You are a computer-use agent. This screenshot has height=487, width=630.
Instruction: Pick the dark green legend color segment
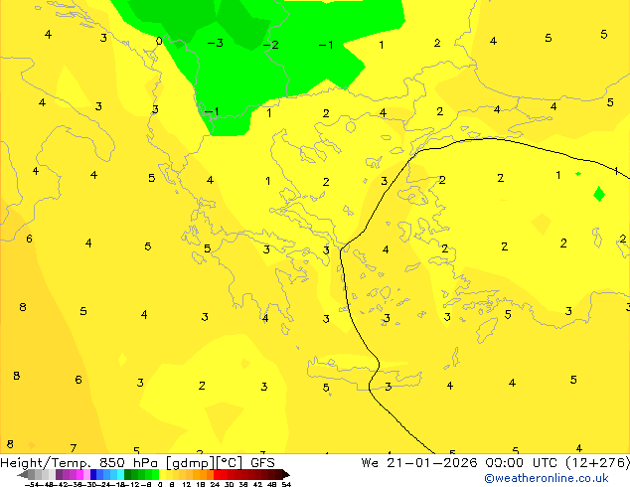point(128,474)
